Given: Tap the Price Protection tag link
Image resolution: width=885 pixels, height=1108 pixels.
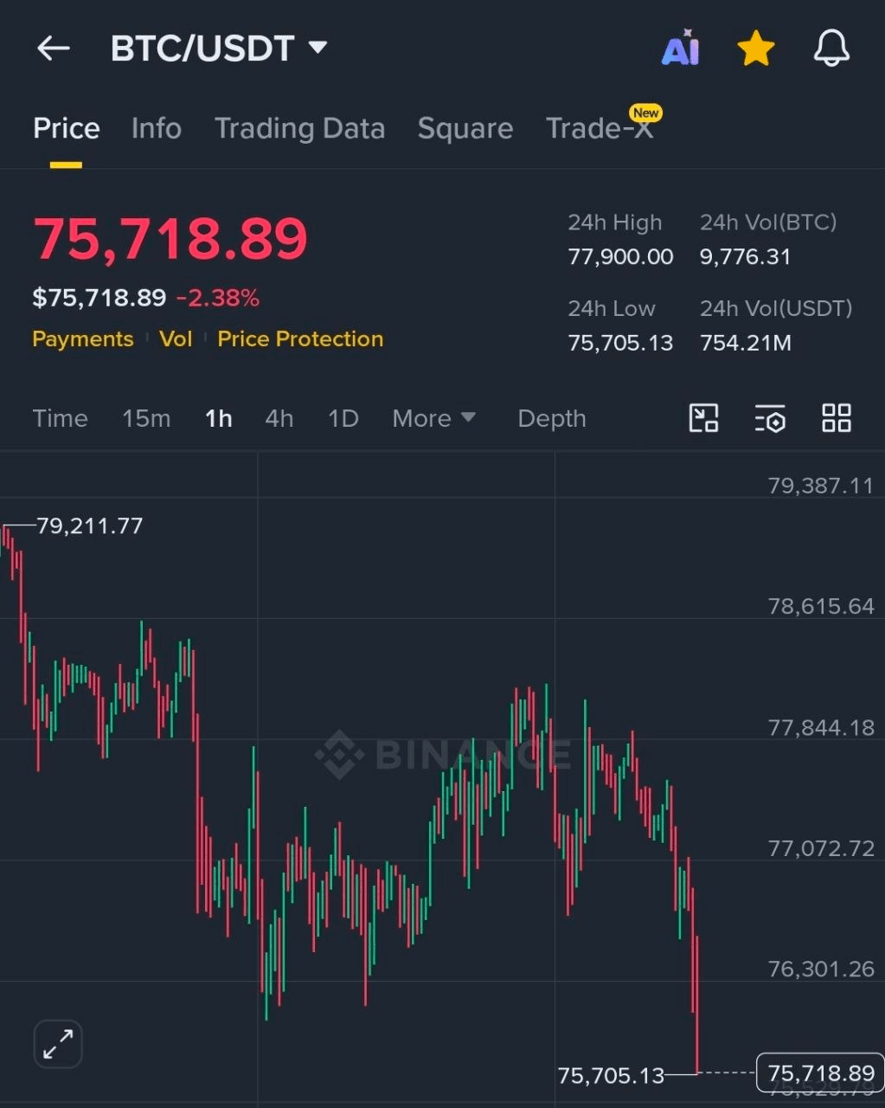Looking at the screenshot, I should (x=300, y=338).
